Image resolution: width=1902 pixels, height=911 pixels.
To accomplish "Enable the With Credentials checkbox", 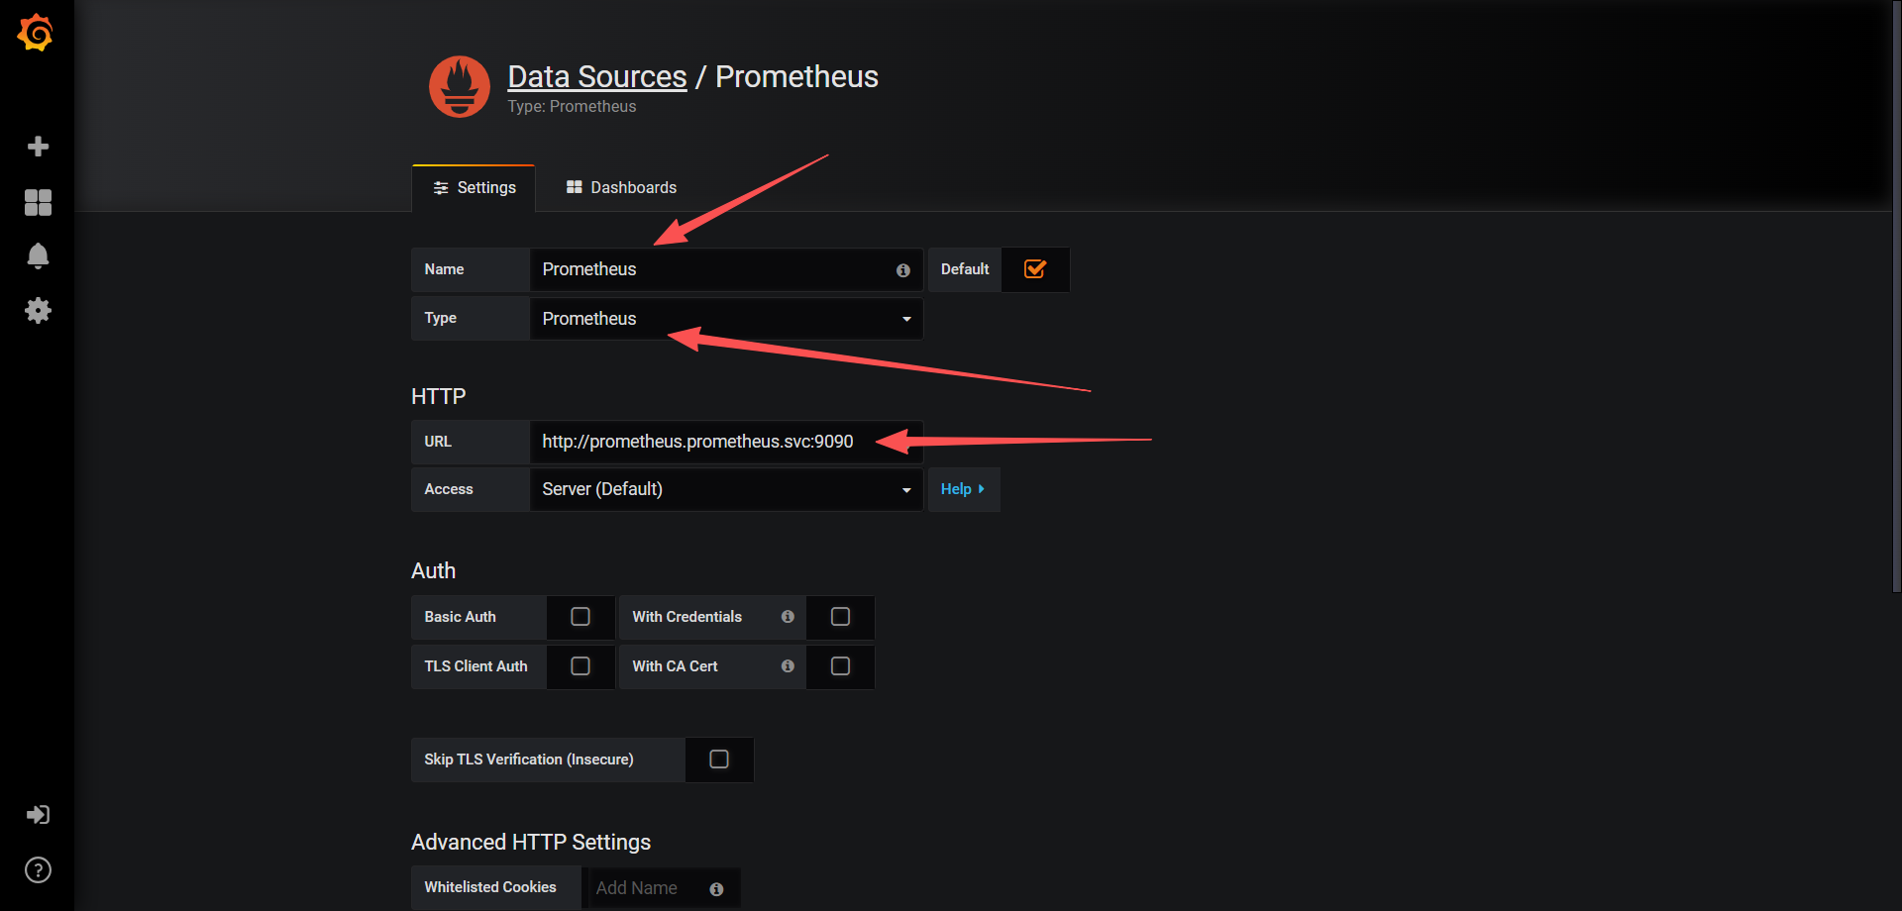I will click(840, 617).
